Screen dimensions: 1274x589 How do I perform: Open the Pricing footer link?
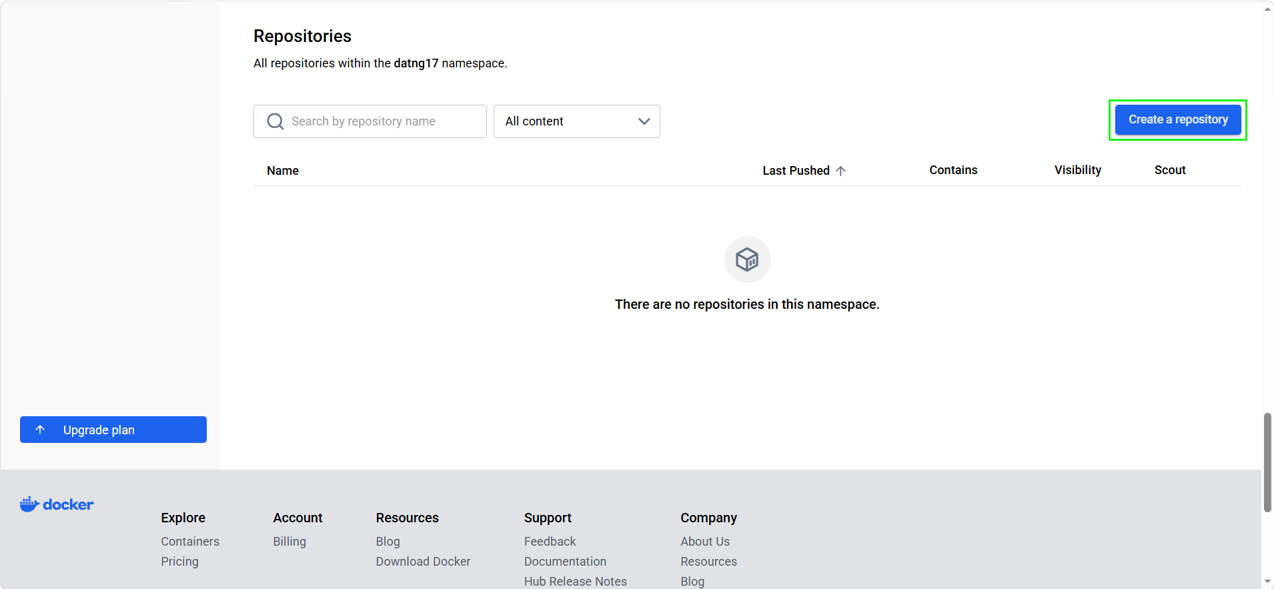pos(179,562)
